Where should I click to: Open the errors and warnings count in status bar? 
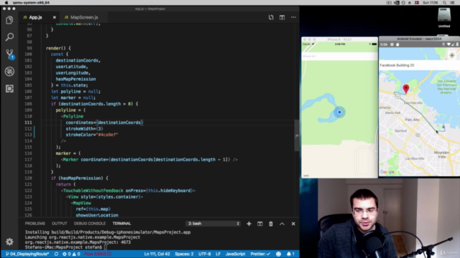coord(71,254)
